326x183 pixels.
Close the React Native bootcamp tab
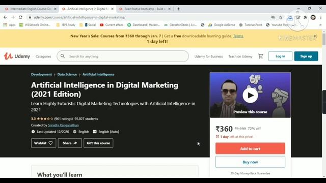pos(170,9)
